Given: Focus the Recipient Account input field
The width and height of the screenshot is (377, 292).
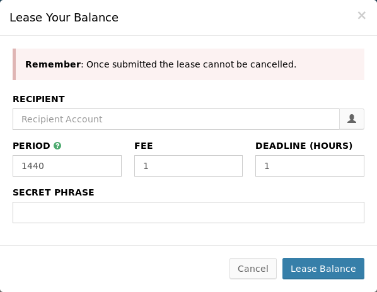Looking at the screenshot, I should [176, 119].
